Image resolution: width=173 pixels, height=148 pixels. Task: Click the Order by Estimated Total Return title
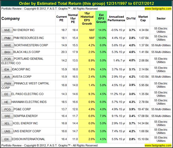[86, 3]
